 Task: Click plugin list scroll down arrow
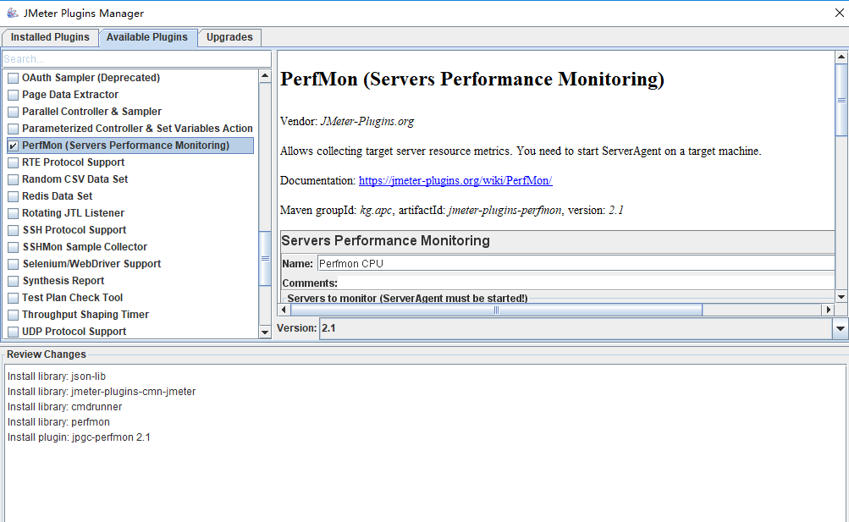(265, 332)
